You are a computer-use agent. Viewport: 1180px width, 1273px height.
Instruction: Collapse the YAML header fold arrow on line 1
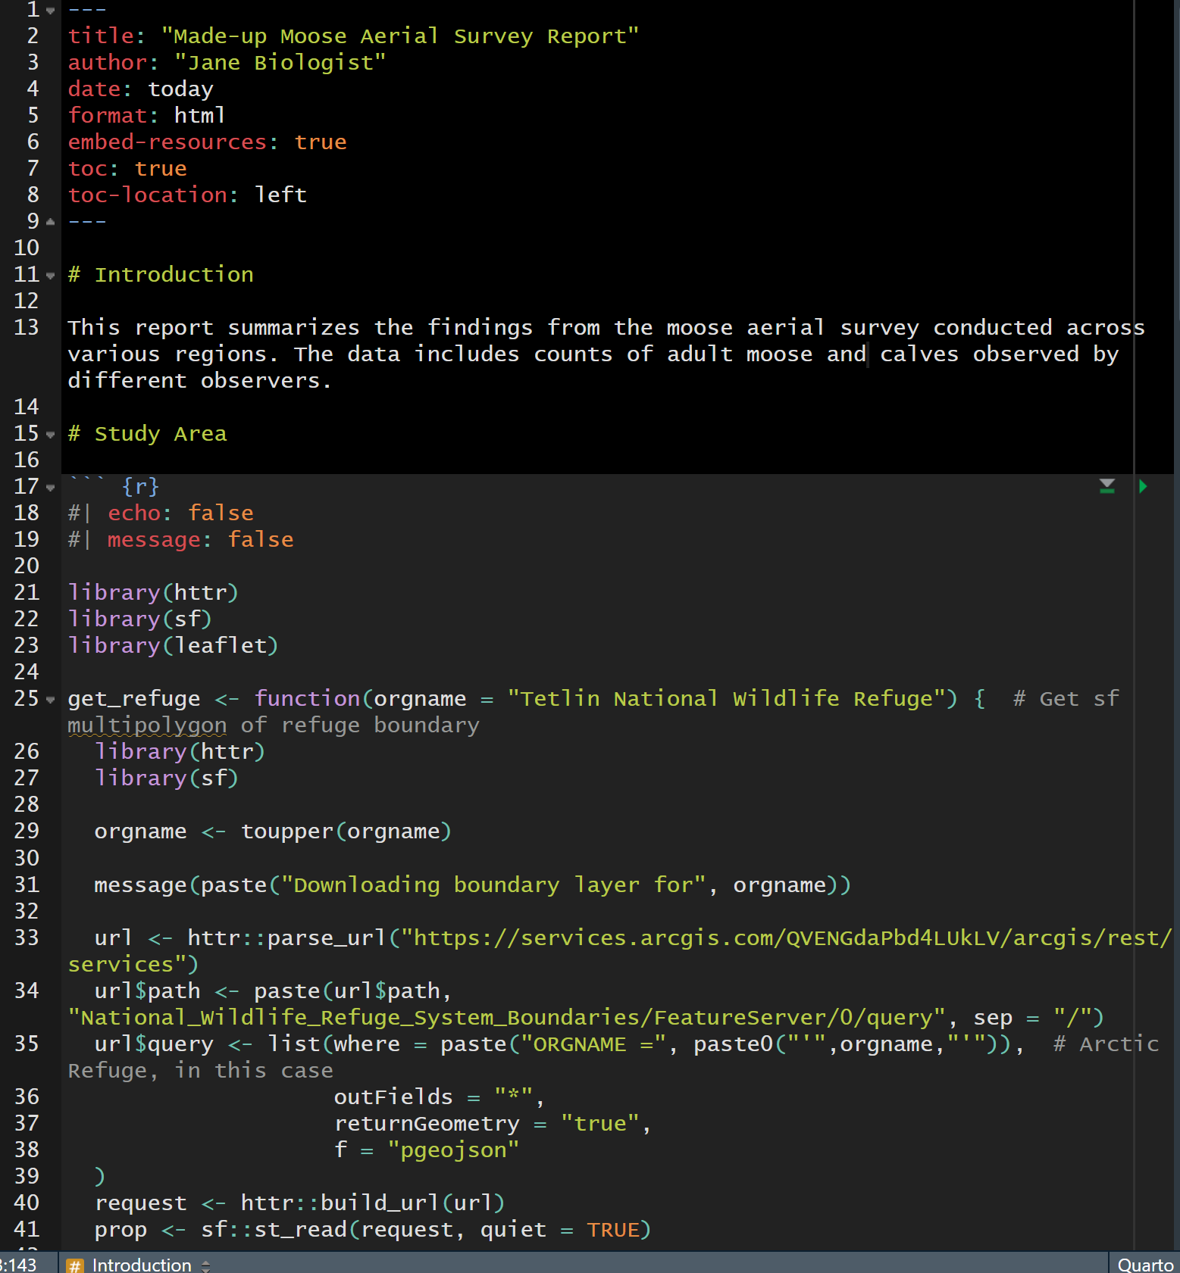pos(51,11)
